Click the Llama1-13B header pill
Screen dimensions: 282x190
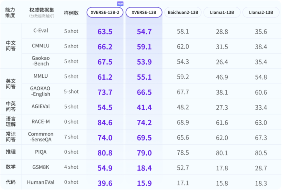pos(222,12)
